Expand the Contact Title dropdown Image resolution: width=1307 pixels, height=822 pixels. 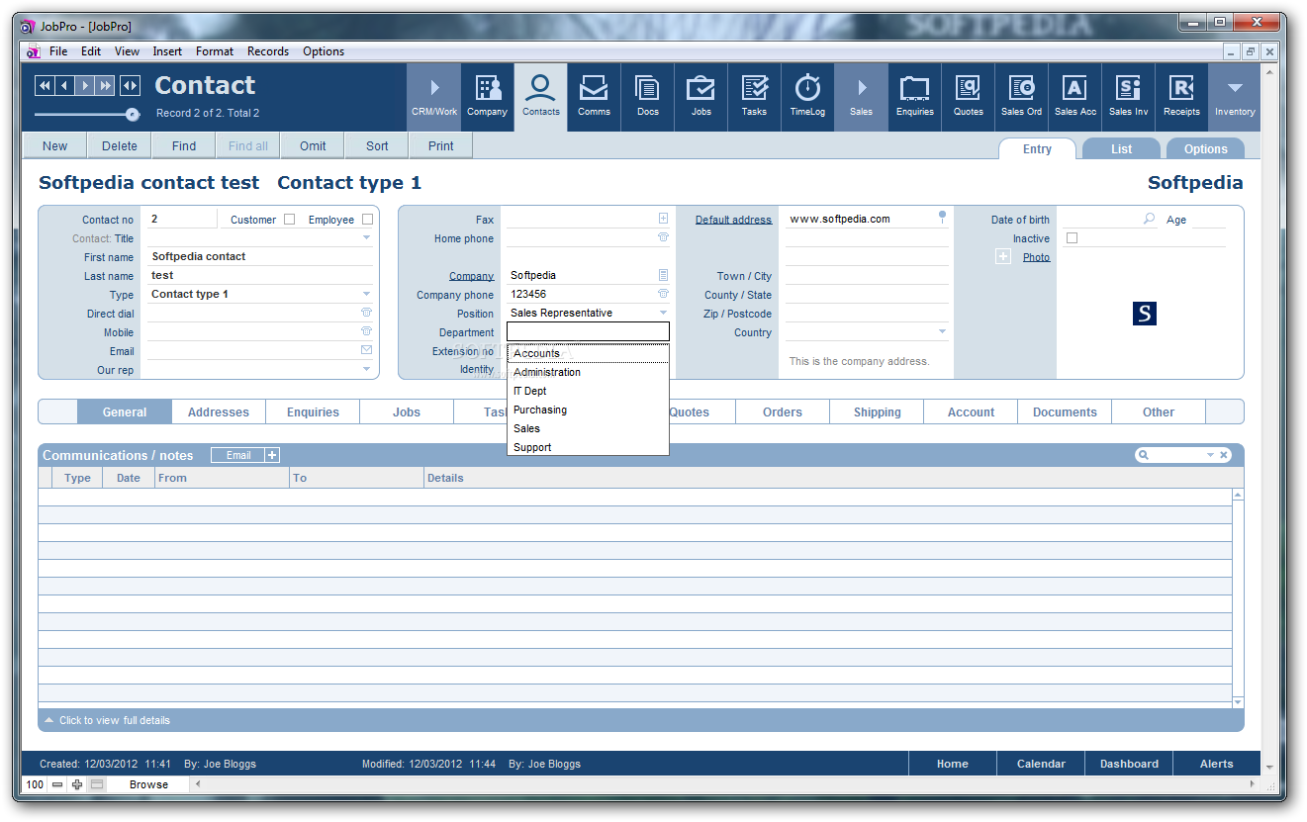coord(366,238)
